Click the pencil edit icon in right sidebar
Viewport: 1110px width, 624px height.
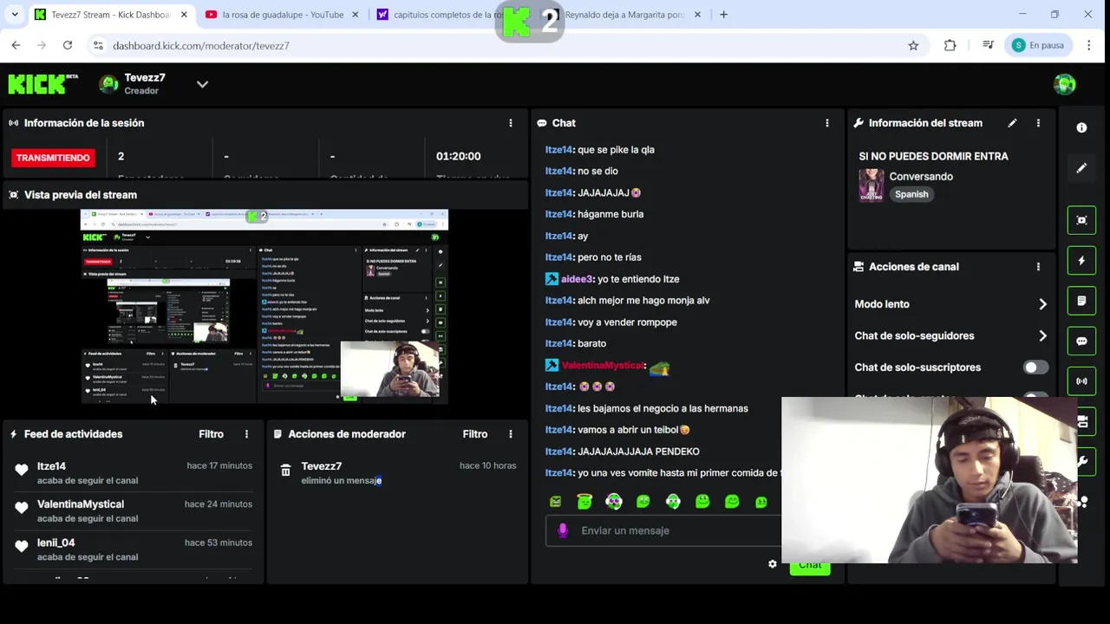[1081, 168]
